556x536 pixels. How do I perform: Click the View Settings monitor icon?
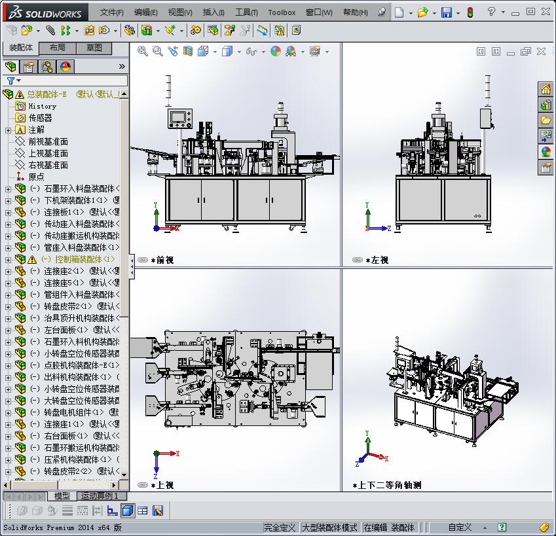(315, 51)
